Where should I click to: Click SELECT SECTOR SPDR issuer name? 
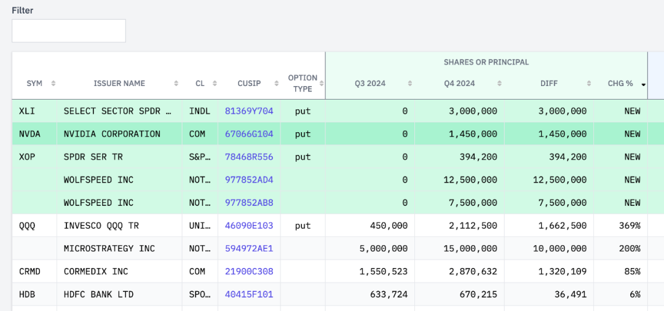tap(119, 111)
